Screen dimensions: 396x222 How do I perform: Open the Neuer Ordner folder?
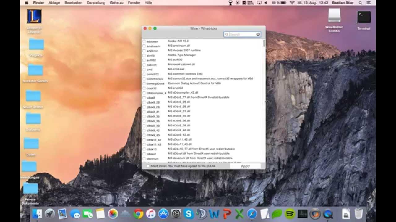33,96
